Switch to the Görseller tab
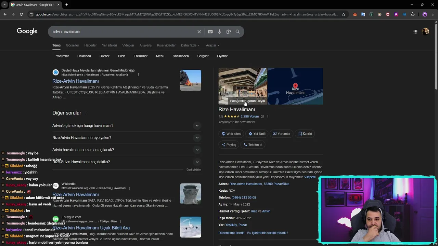The width and height of the screenshot is (438, 246). pos(72,45)
